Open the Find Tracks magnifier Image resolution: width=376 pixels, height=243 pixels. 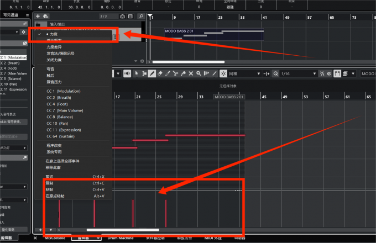[x=141, y=16]
